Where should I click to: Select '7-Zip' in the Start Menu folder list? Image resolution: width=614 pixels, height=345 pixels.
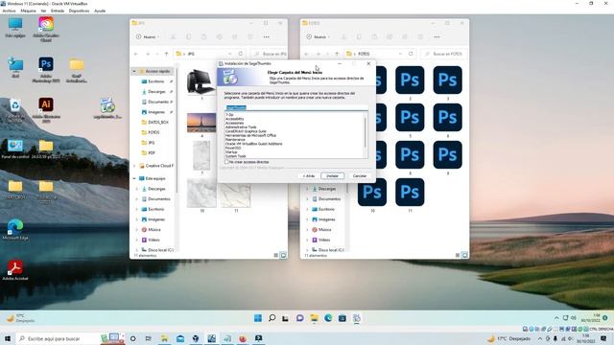[229, 115]
